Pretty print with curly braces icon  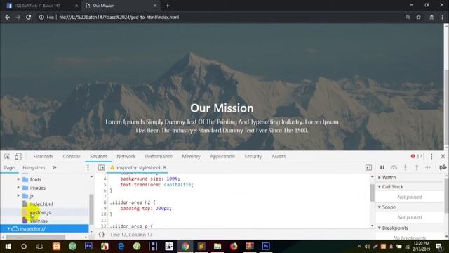101,235
